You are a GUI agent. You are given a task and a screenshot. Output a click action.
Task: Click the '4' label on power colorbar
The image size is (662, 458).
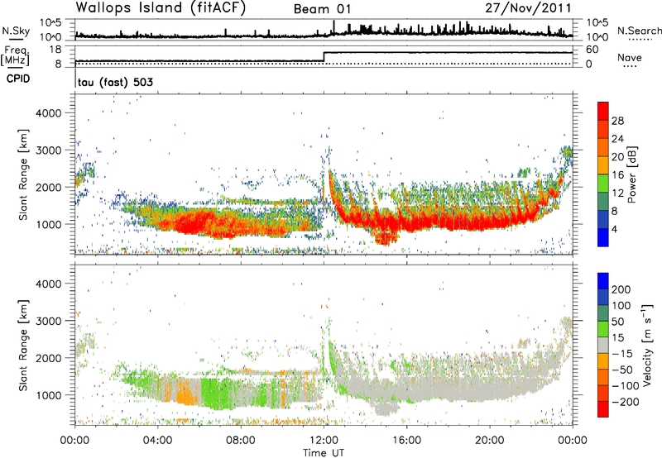pyautogui.click(x=615, y=230)
